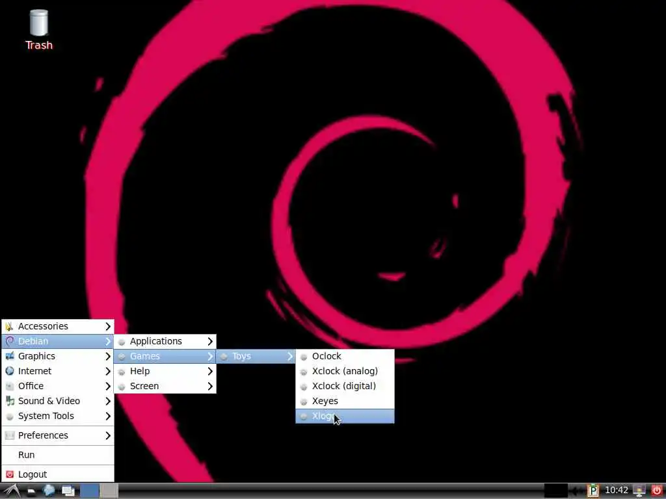Click the Help entry icon
666x499 pixels.
122,372
